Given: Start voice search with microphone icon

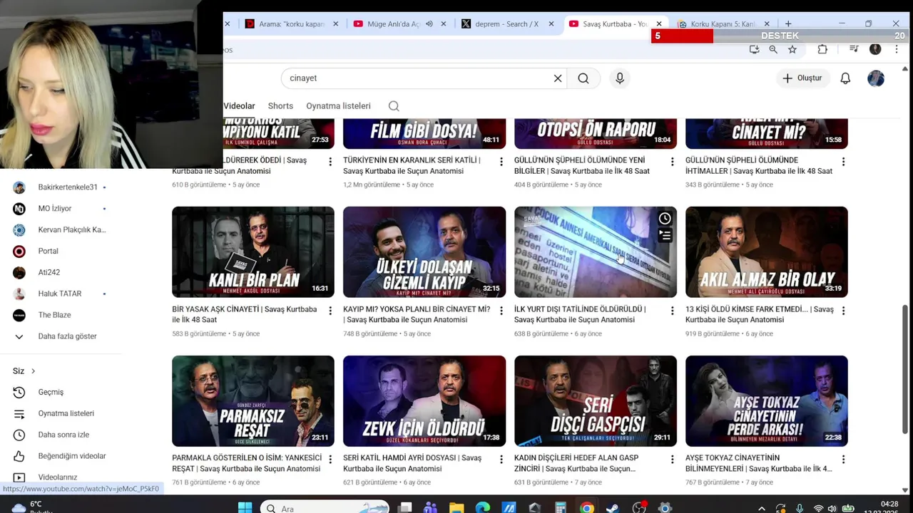Looking at the screenshot, I should click(620, 78).
